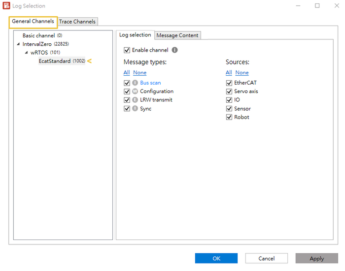Click None link under Message types
This screenshot has height=271, width=345.
[x=139, y=73]
